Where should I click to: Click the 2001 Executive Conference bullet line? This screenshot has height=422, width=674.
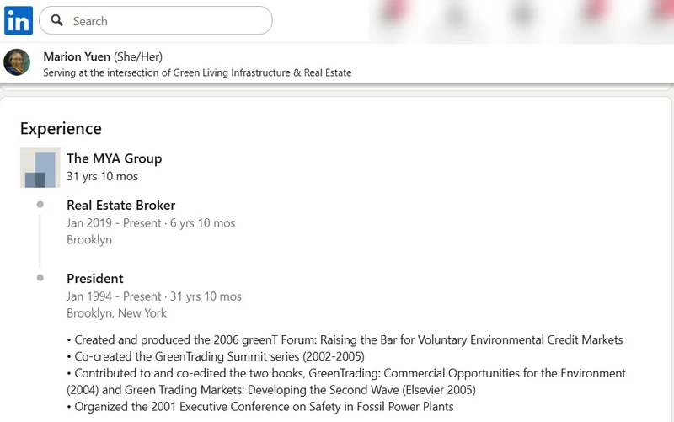coord(264,407)
